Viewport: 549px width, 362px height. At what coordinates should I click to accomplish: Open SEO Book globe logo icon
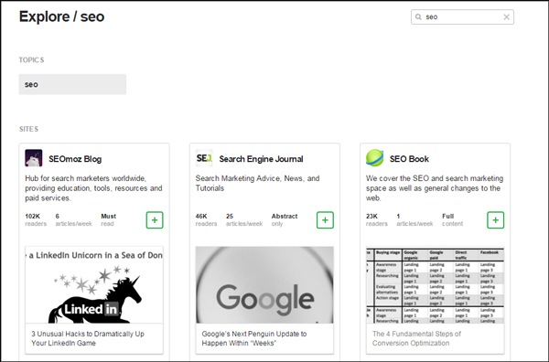(x=374, y=158)
